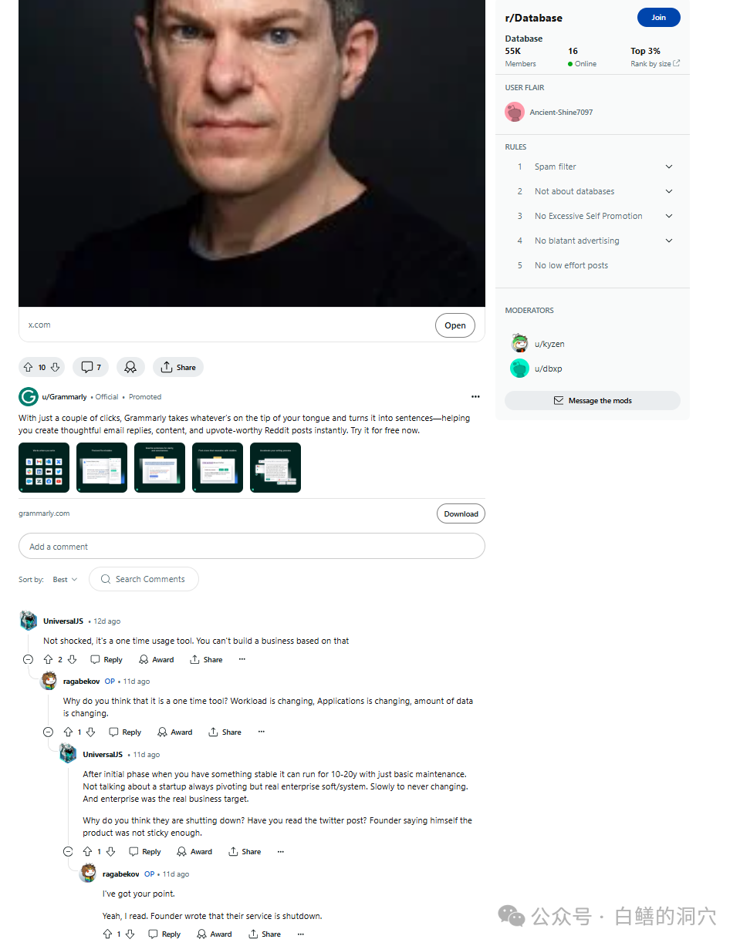Collapse ragabekov's first reply thread
The height and width of the screenshot is (946, 740).
coord(48,732)
